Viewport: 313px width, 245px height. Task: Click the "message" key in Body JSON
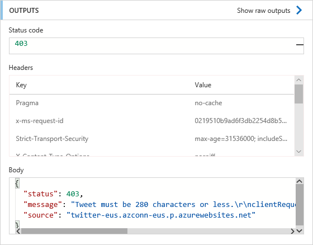43,204
